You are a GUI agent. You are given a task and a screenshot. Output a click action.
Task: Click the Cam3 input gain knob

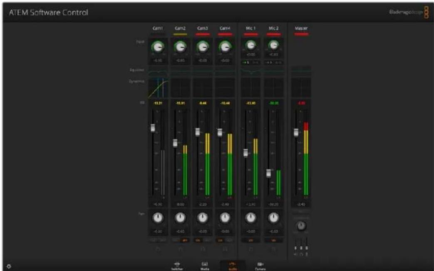point(203,47)
